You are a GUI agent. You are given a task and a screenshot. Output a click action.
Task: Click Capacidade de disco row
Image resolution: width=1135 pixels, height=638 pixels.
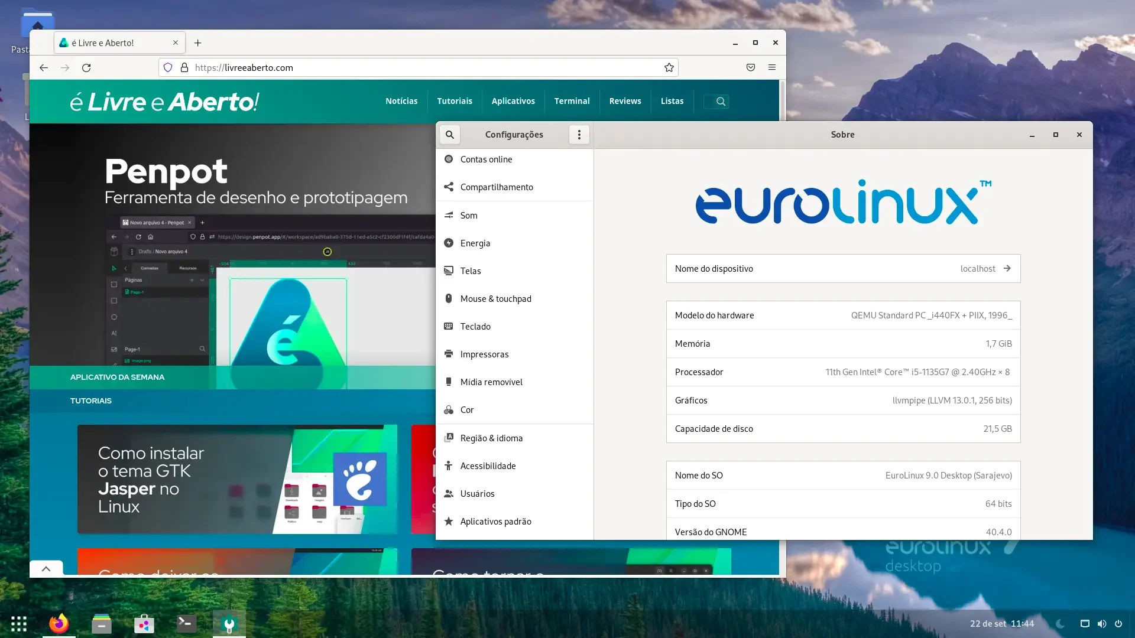click(x=843, y=429)
